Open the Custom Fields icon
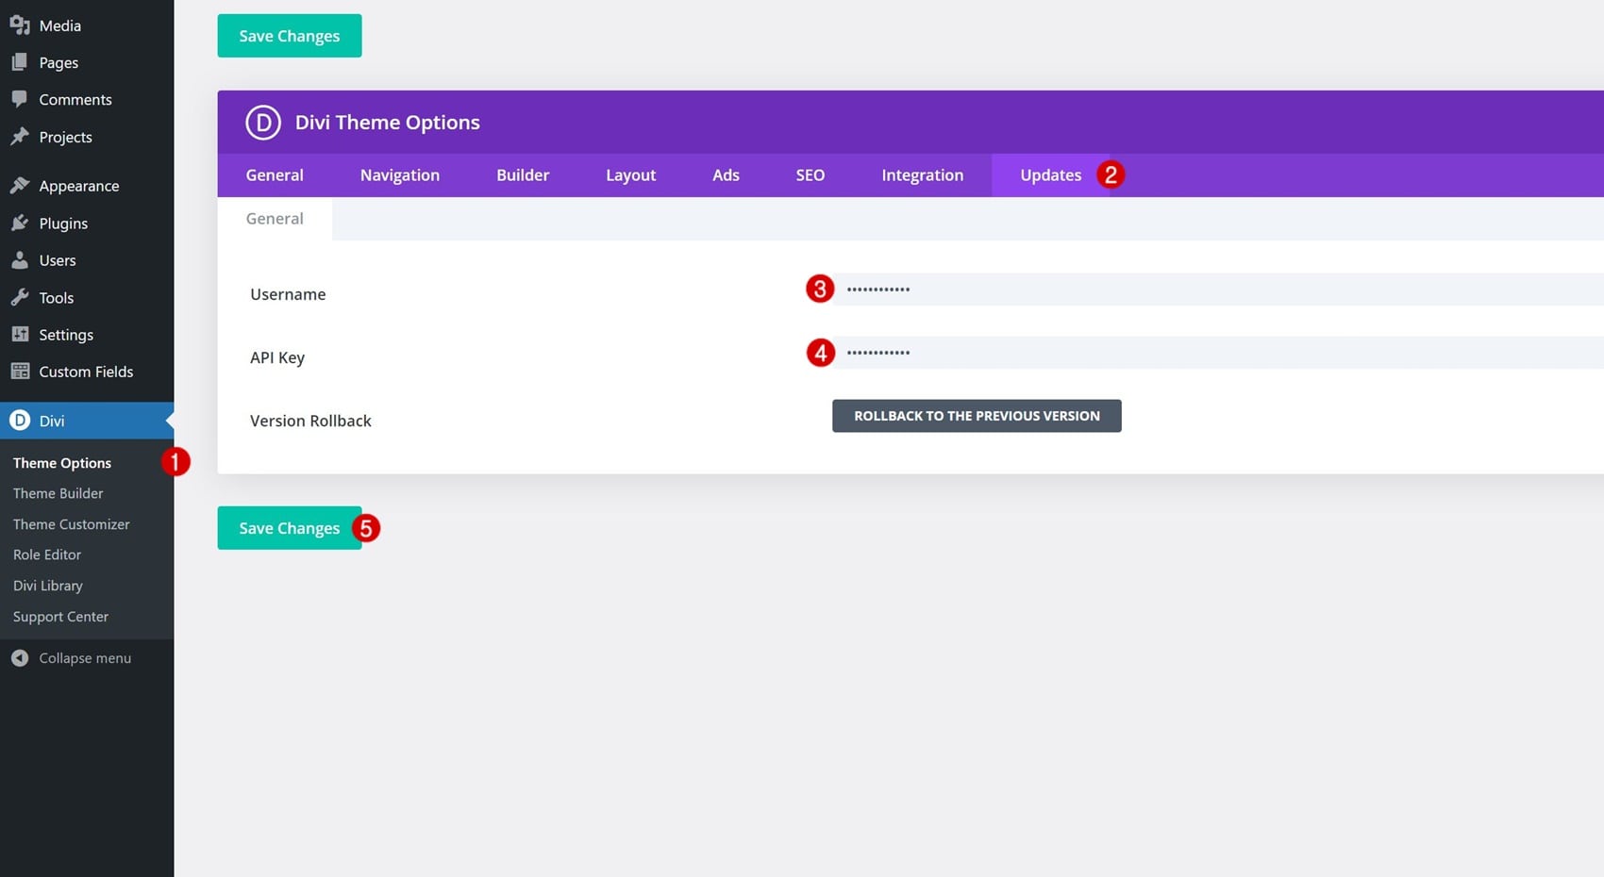Image resolution: width=1604 pixels, height=877 pixels. 20,371
